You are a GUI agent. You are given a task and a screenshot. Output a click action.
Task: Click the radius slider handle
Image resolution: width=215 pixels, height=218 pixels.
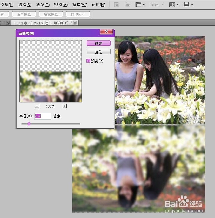(x=29, y=124)
